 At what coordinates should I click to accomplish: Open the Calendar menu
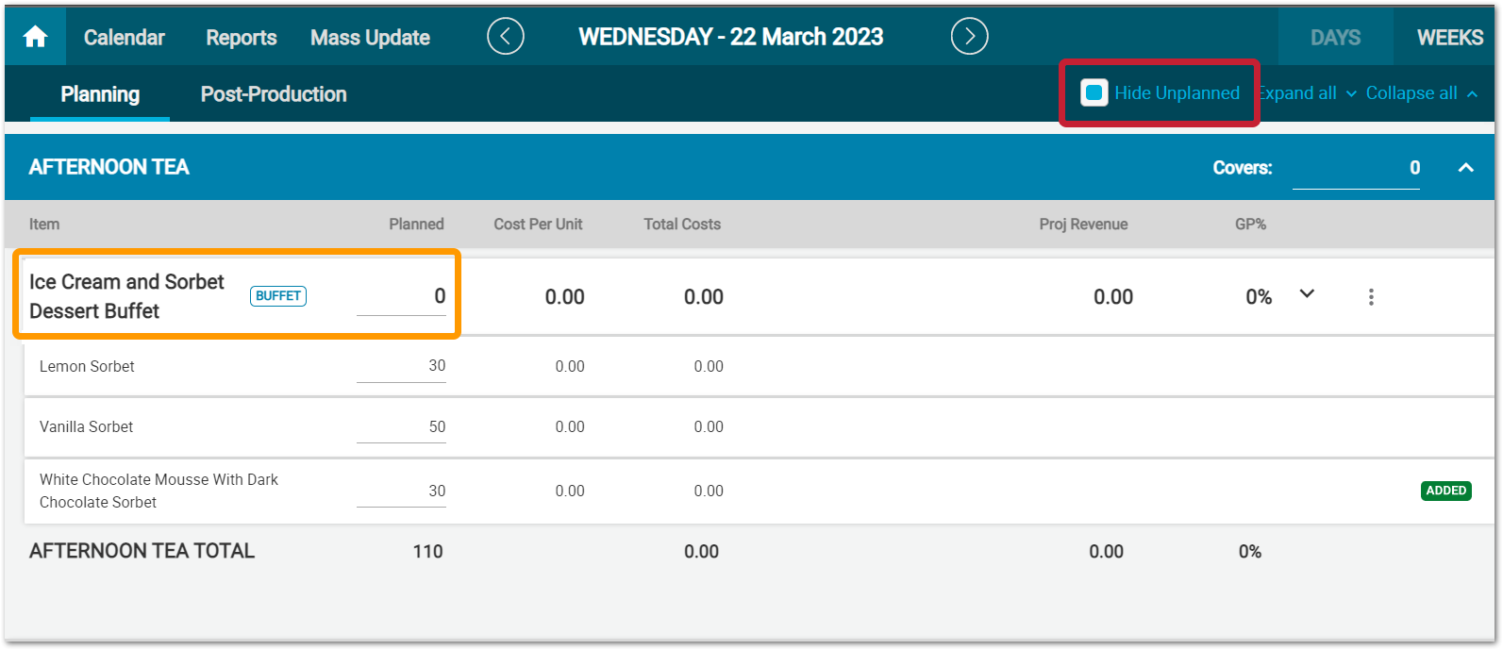[125, 38]
